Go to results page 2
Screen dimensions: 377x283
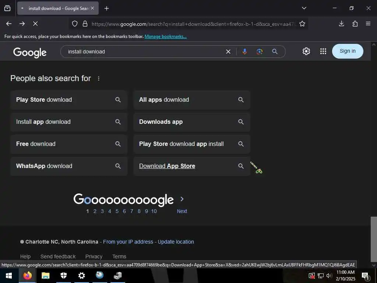tap(95, 211)
